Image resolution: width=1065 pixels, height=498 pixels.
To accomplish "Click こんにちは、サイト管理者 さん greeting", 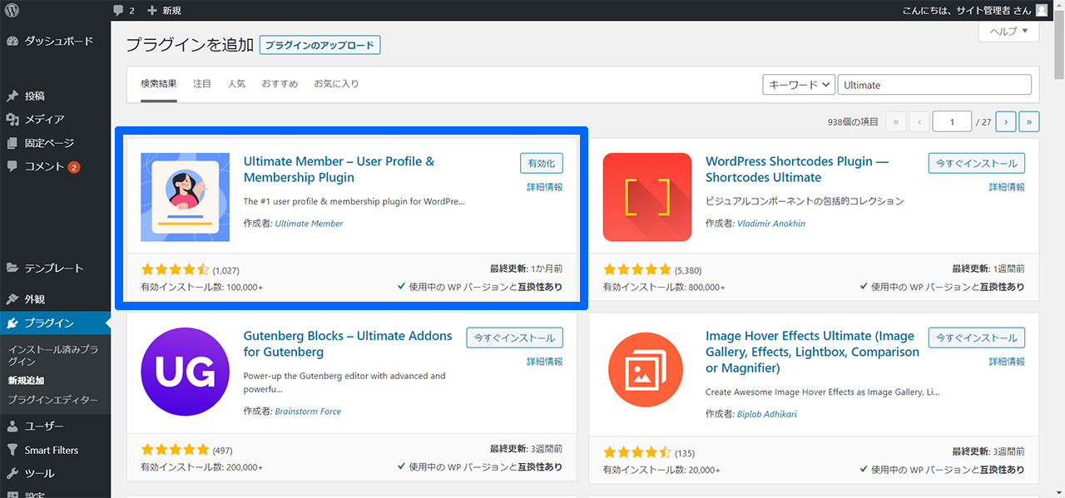I will click(x=967, y=10).
